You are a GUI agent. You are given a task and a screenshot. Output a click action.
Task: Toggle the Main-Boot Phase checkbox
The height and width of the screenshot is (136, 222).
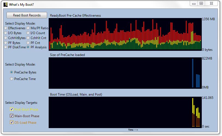11,116
